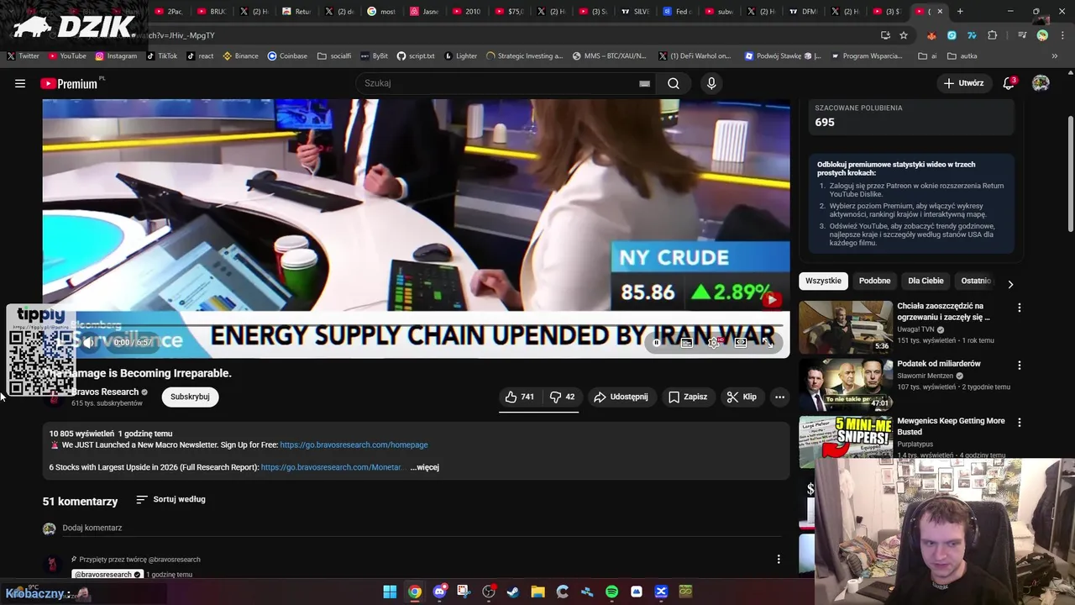Click the magnifier search button
This screenshot has height=605, width=1075.
tap(674, 83)
